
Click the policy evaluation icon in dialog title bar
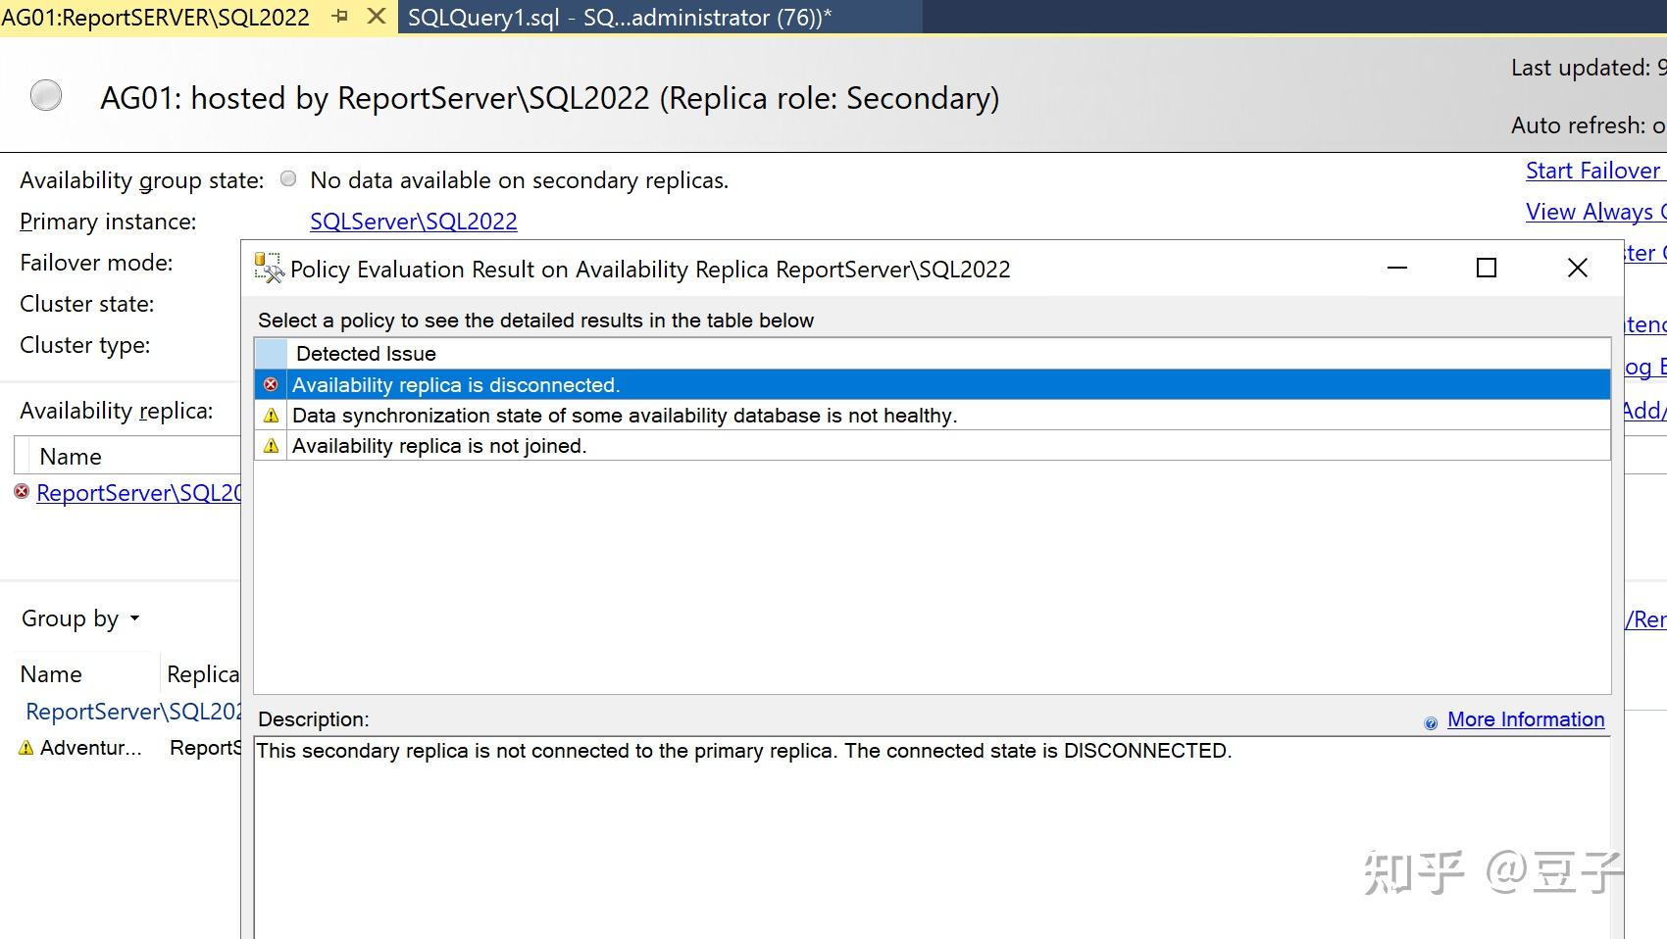click(x=266, y=268)
